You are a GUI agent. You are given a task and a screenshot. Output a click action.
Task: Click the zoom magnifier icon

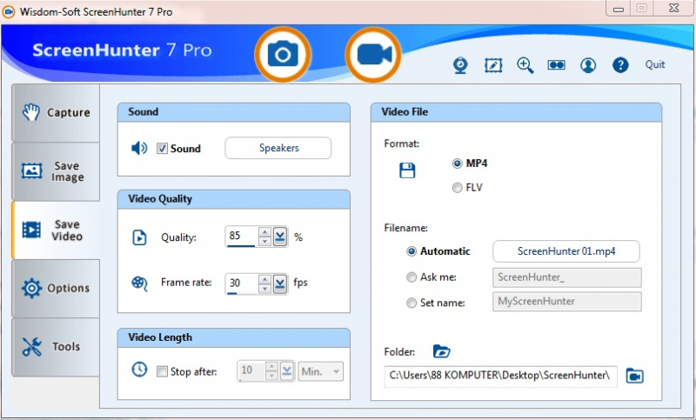pos(525,65)
